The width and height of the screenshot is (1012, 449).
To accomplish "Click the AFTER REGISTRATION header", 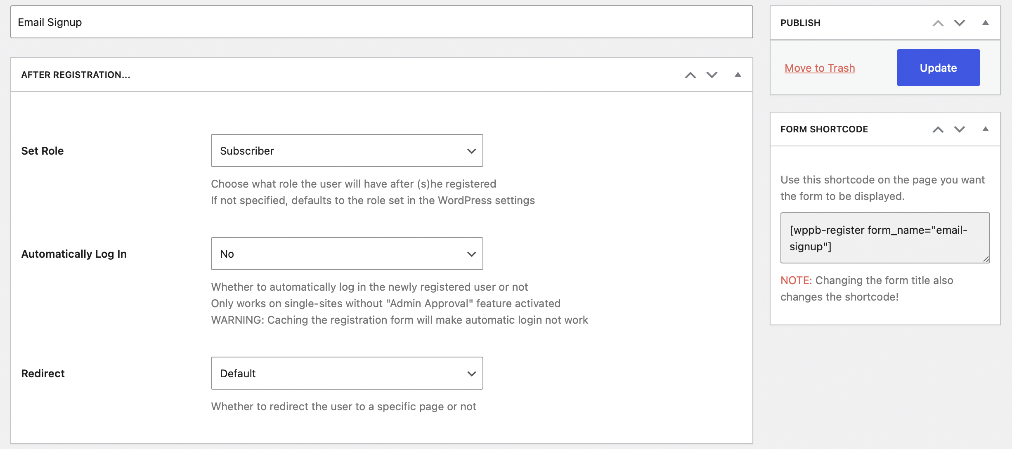I will pyautogui.click(x=76, y=75).
